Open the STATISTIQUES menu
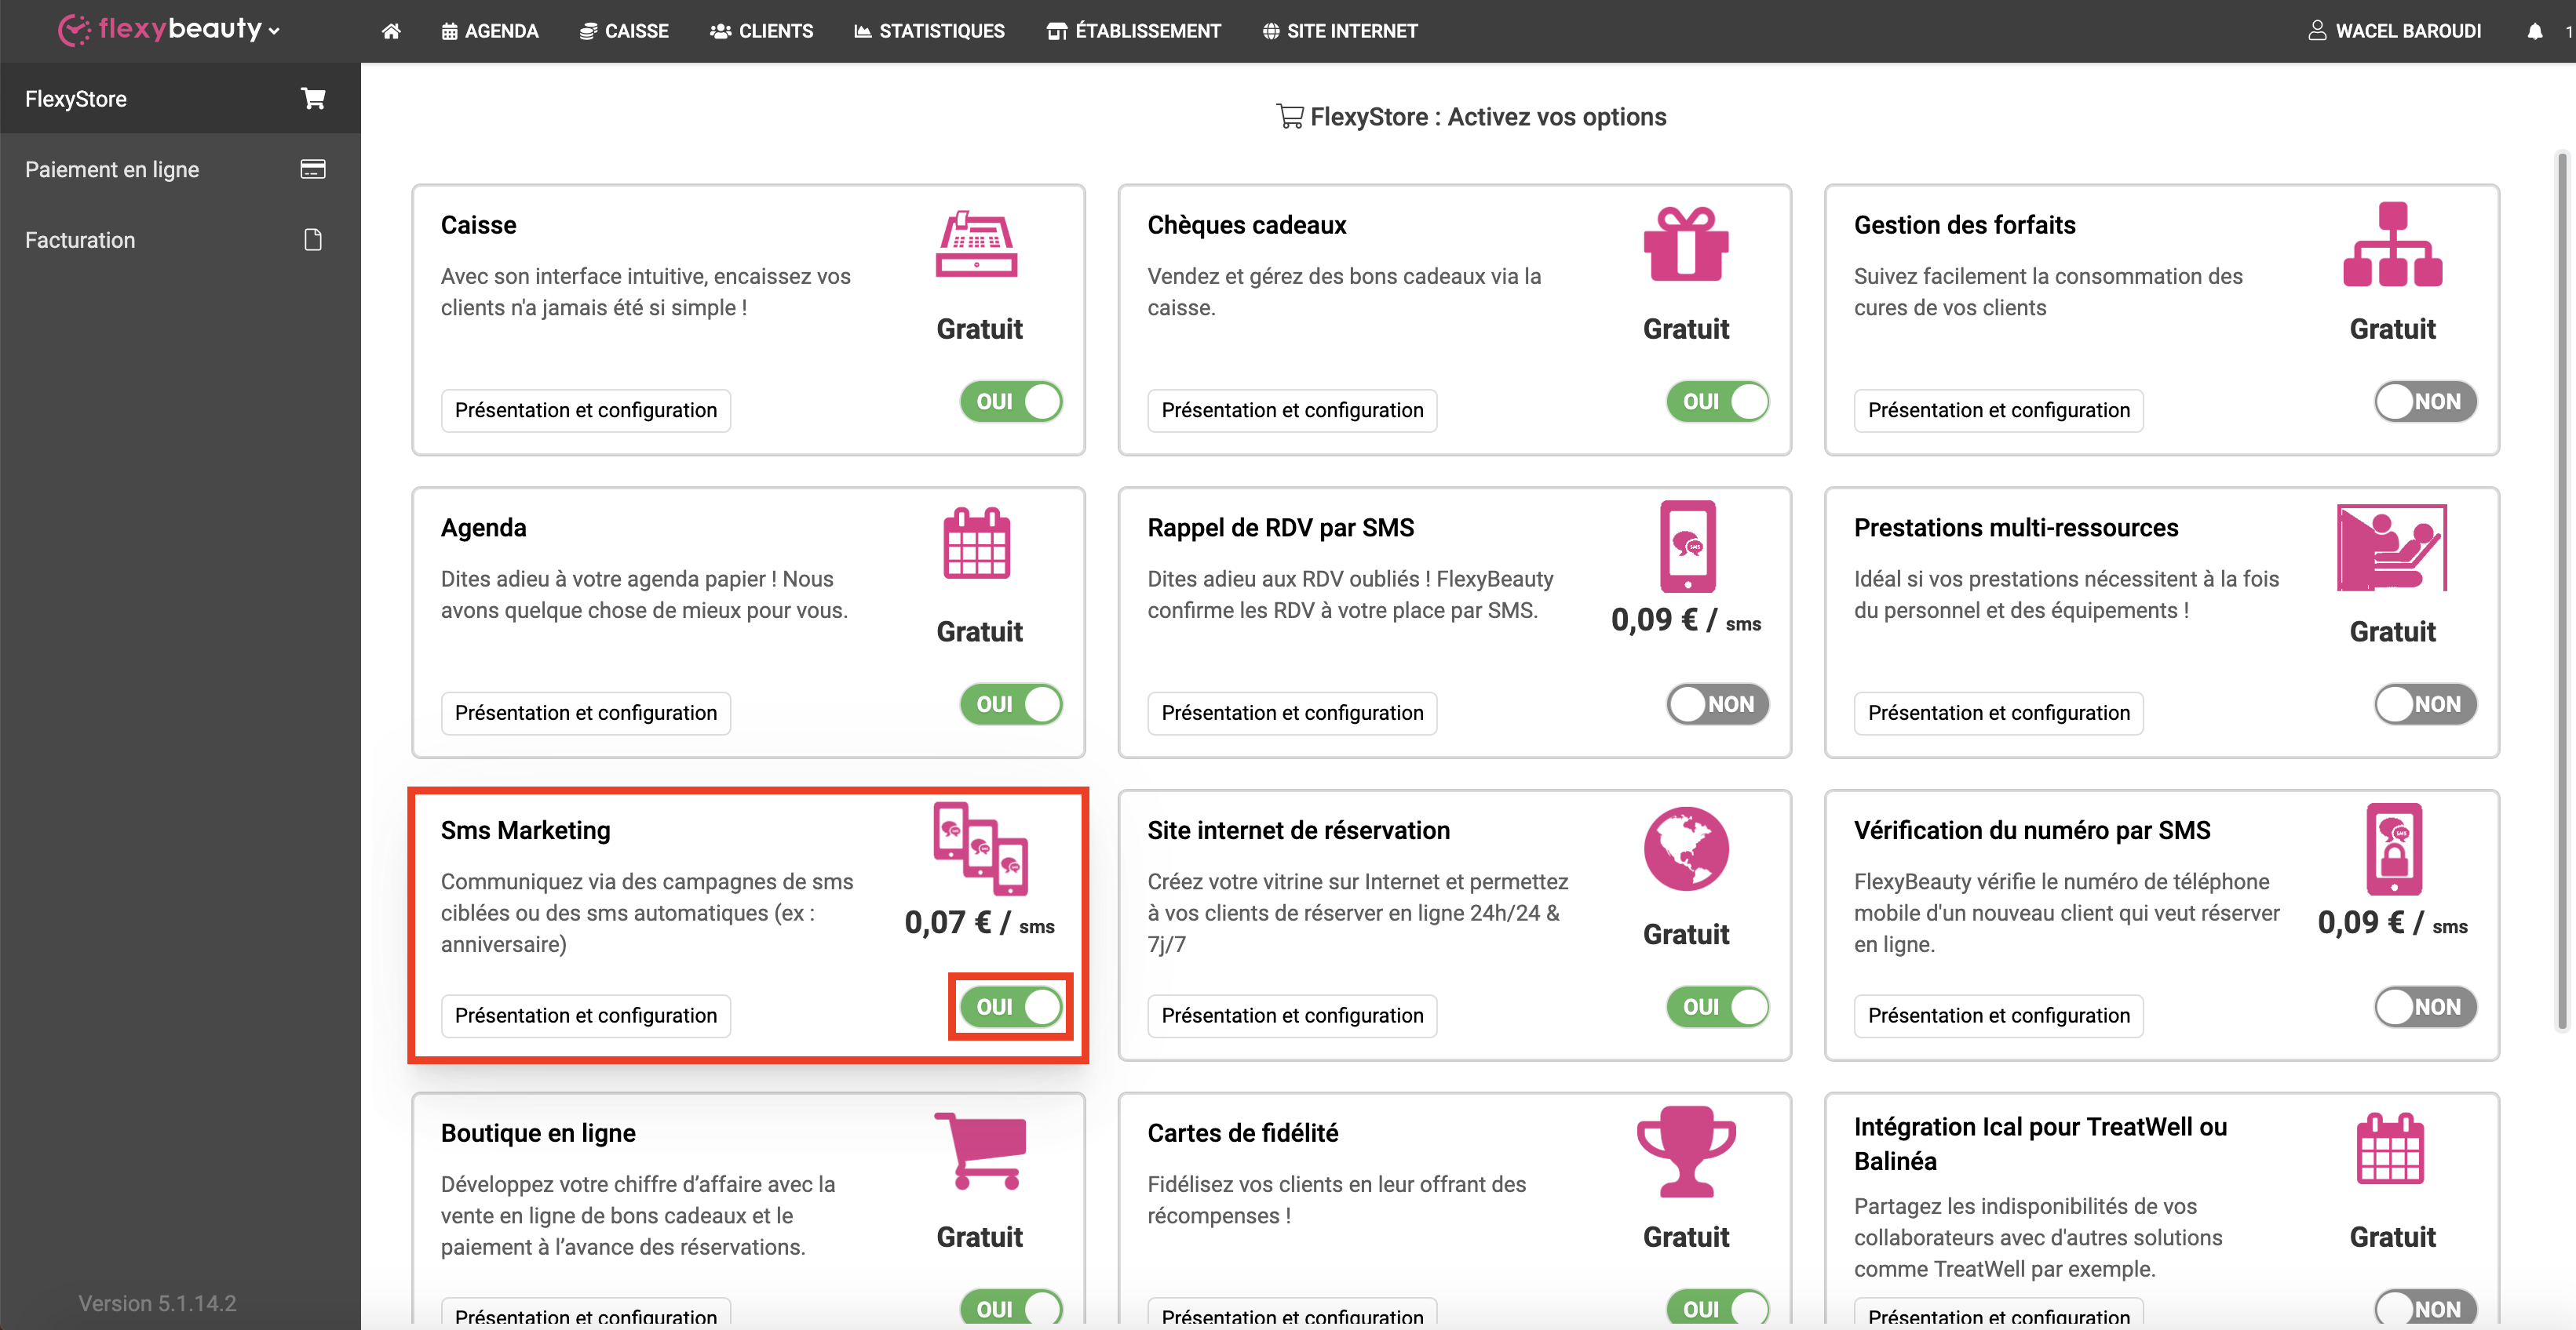The height and width of the screenshot is (1330, 2576). [929, 31]
